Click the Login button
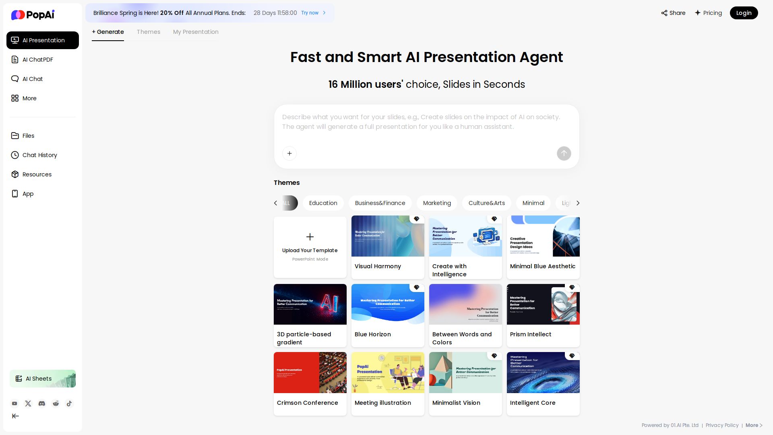 click(744, 13)
